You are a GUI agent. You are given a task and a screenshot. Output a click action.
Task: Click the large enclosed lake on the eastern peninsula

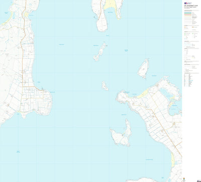[x=166, y=94]
